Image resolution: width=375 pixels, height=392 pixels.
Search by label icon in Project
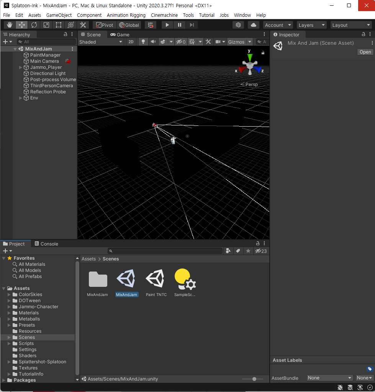[238, 251]
